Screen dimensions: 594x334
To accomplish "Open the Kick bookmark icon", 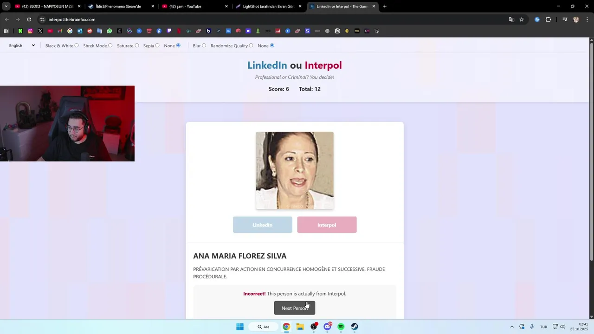I will click(20, 31).
